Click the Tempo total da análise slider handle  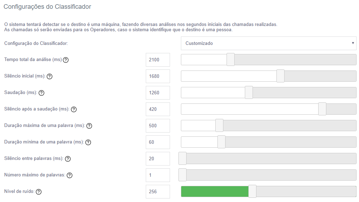[230, 60]
